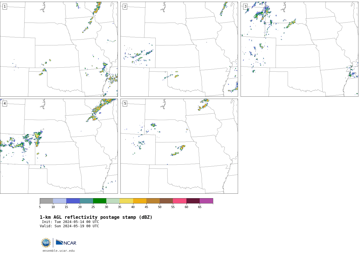Image resolution: width=361 pixels, height=254 pixels.
Task: Click the panel number '5' label box
Action: (125, 103)
